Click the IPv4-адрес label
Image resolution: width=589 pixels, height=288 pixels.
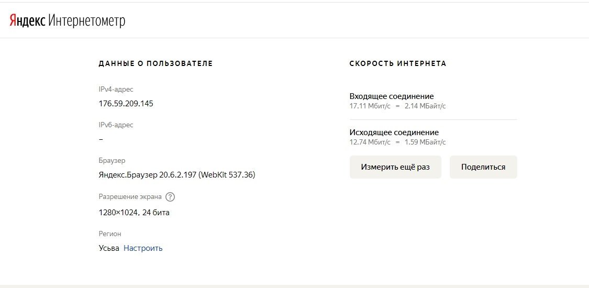point(116,90)
